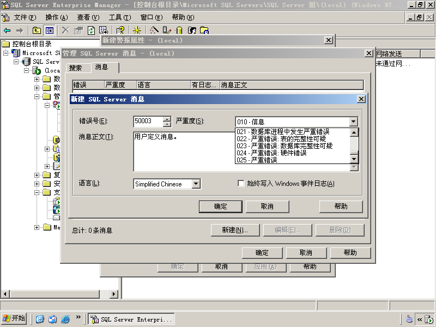This screenshot has width=436, height=327.
Task: Switch to the 搜索 tab
Action: click(x=78, y=68)
